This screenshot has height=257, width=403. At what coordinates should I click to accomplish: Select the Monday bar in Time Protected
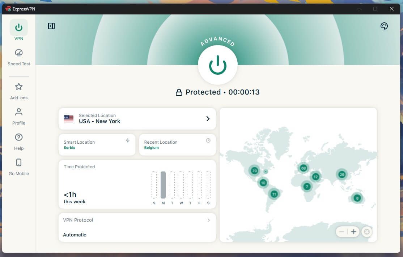tap(163, 185)
